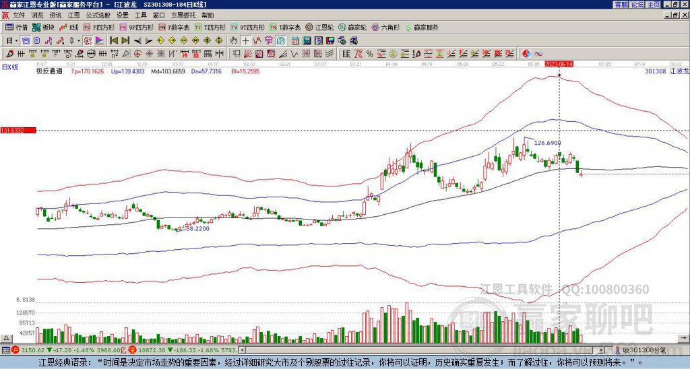Open the 客服 customer service link
This screenshot has height=369, width=690.
[x=621, y=5]
